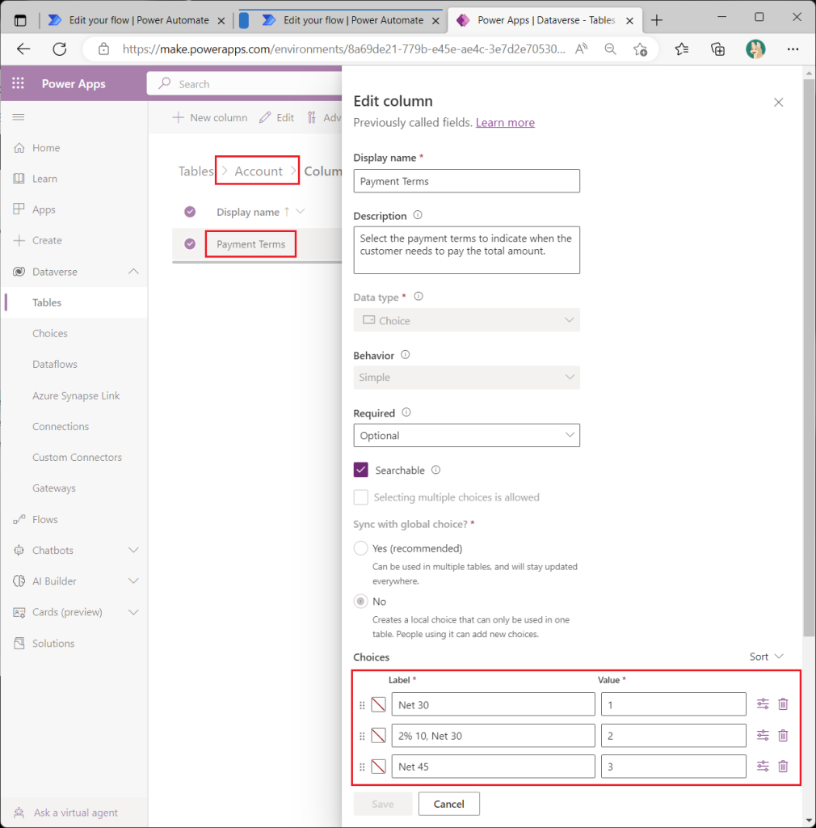Open Connections under Dataverse
The image size is (816, 828).
click(61, 426)
